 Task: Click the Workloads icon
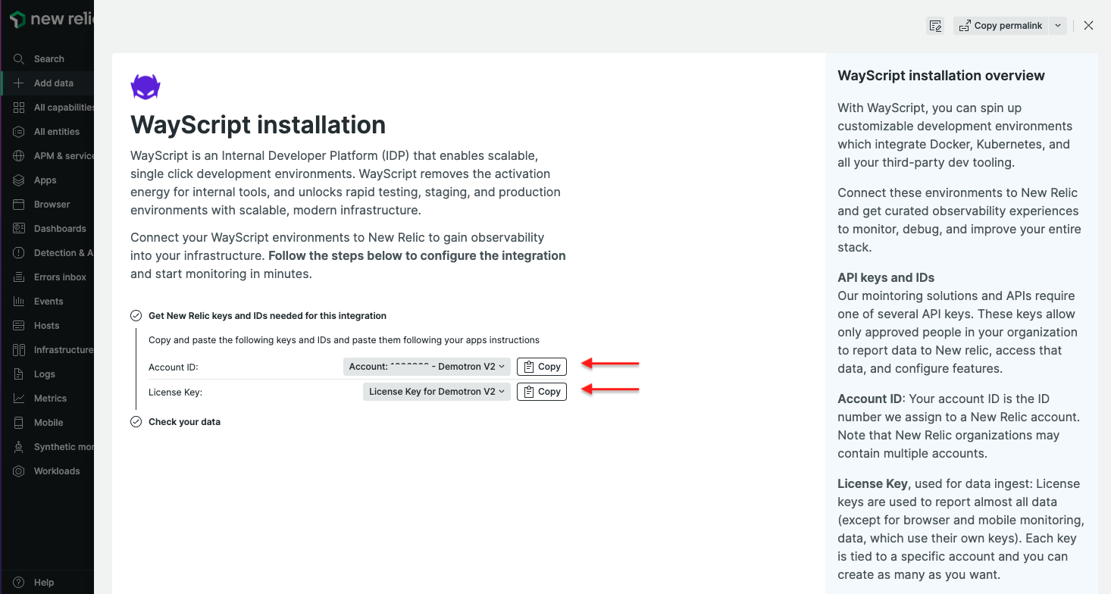(18, 471)
